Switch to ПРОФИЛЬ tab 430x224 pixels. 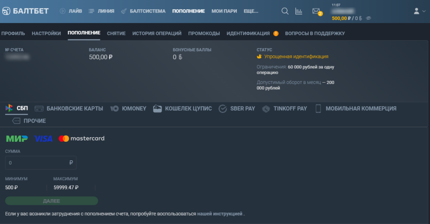(x=13, y=34)
